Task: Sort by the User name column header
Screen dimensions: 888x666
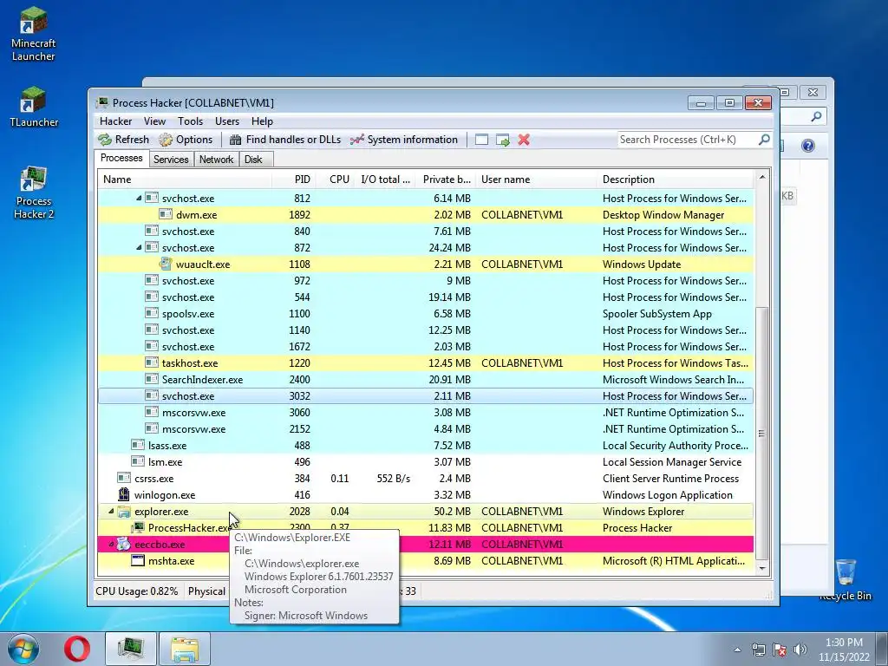Action: coord(536,180)
